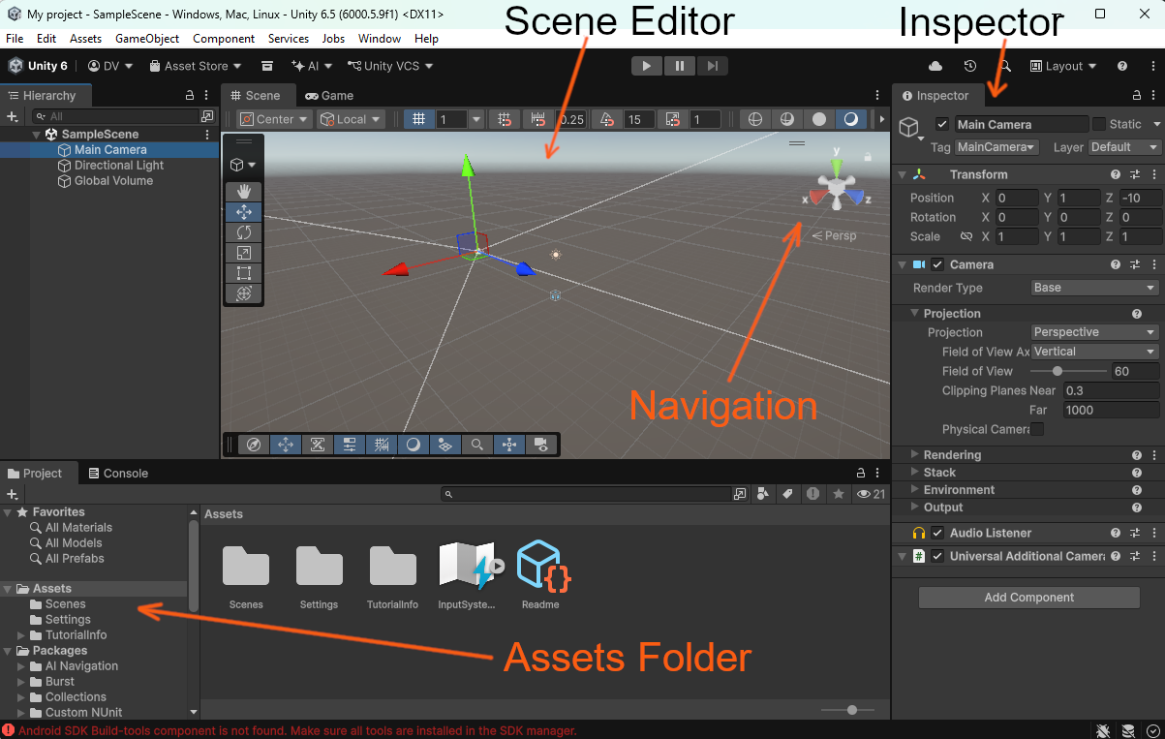
Task: Select the Scale tool
Action: point(244,253)
